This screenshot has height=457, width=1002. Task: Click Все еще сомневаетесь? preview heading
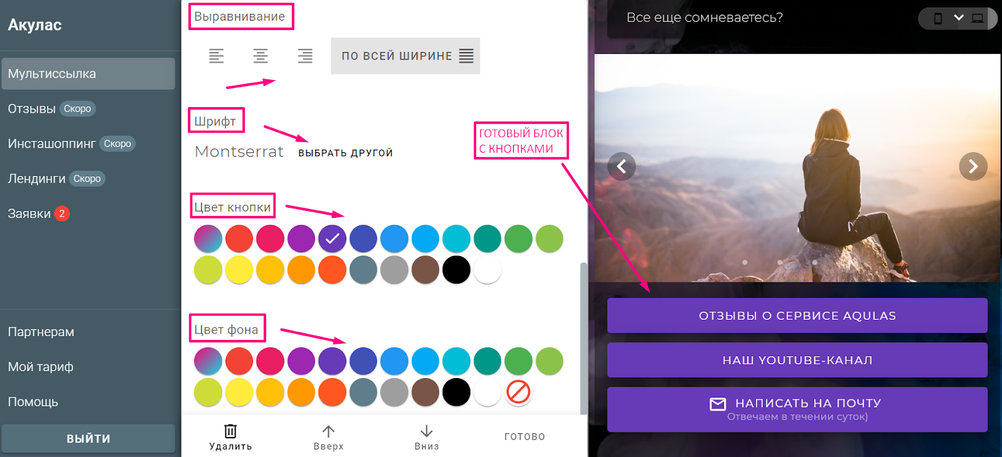pyautogui.click(x=705, y=18)
